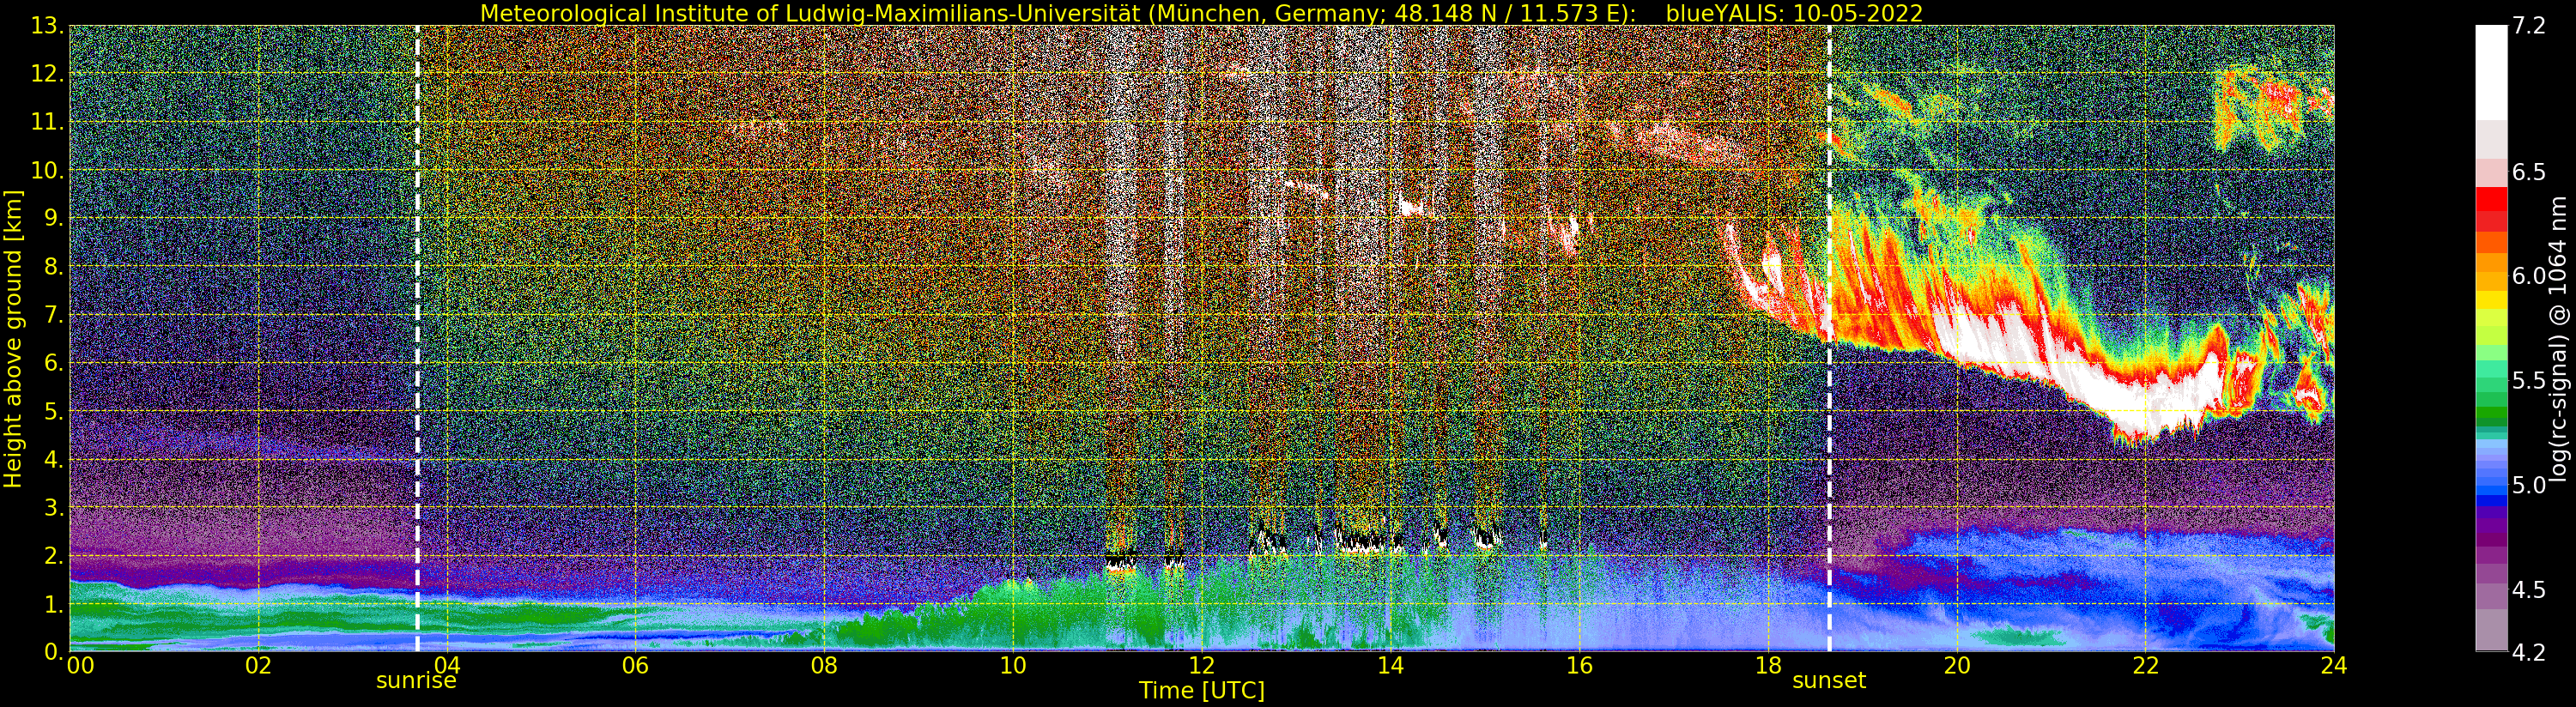Click height axis tick label '11.'
This screenshot has width=2576, height=707.
coord(47,122)
